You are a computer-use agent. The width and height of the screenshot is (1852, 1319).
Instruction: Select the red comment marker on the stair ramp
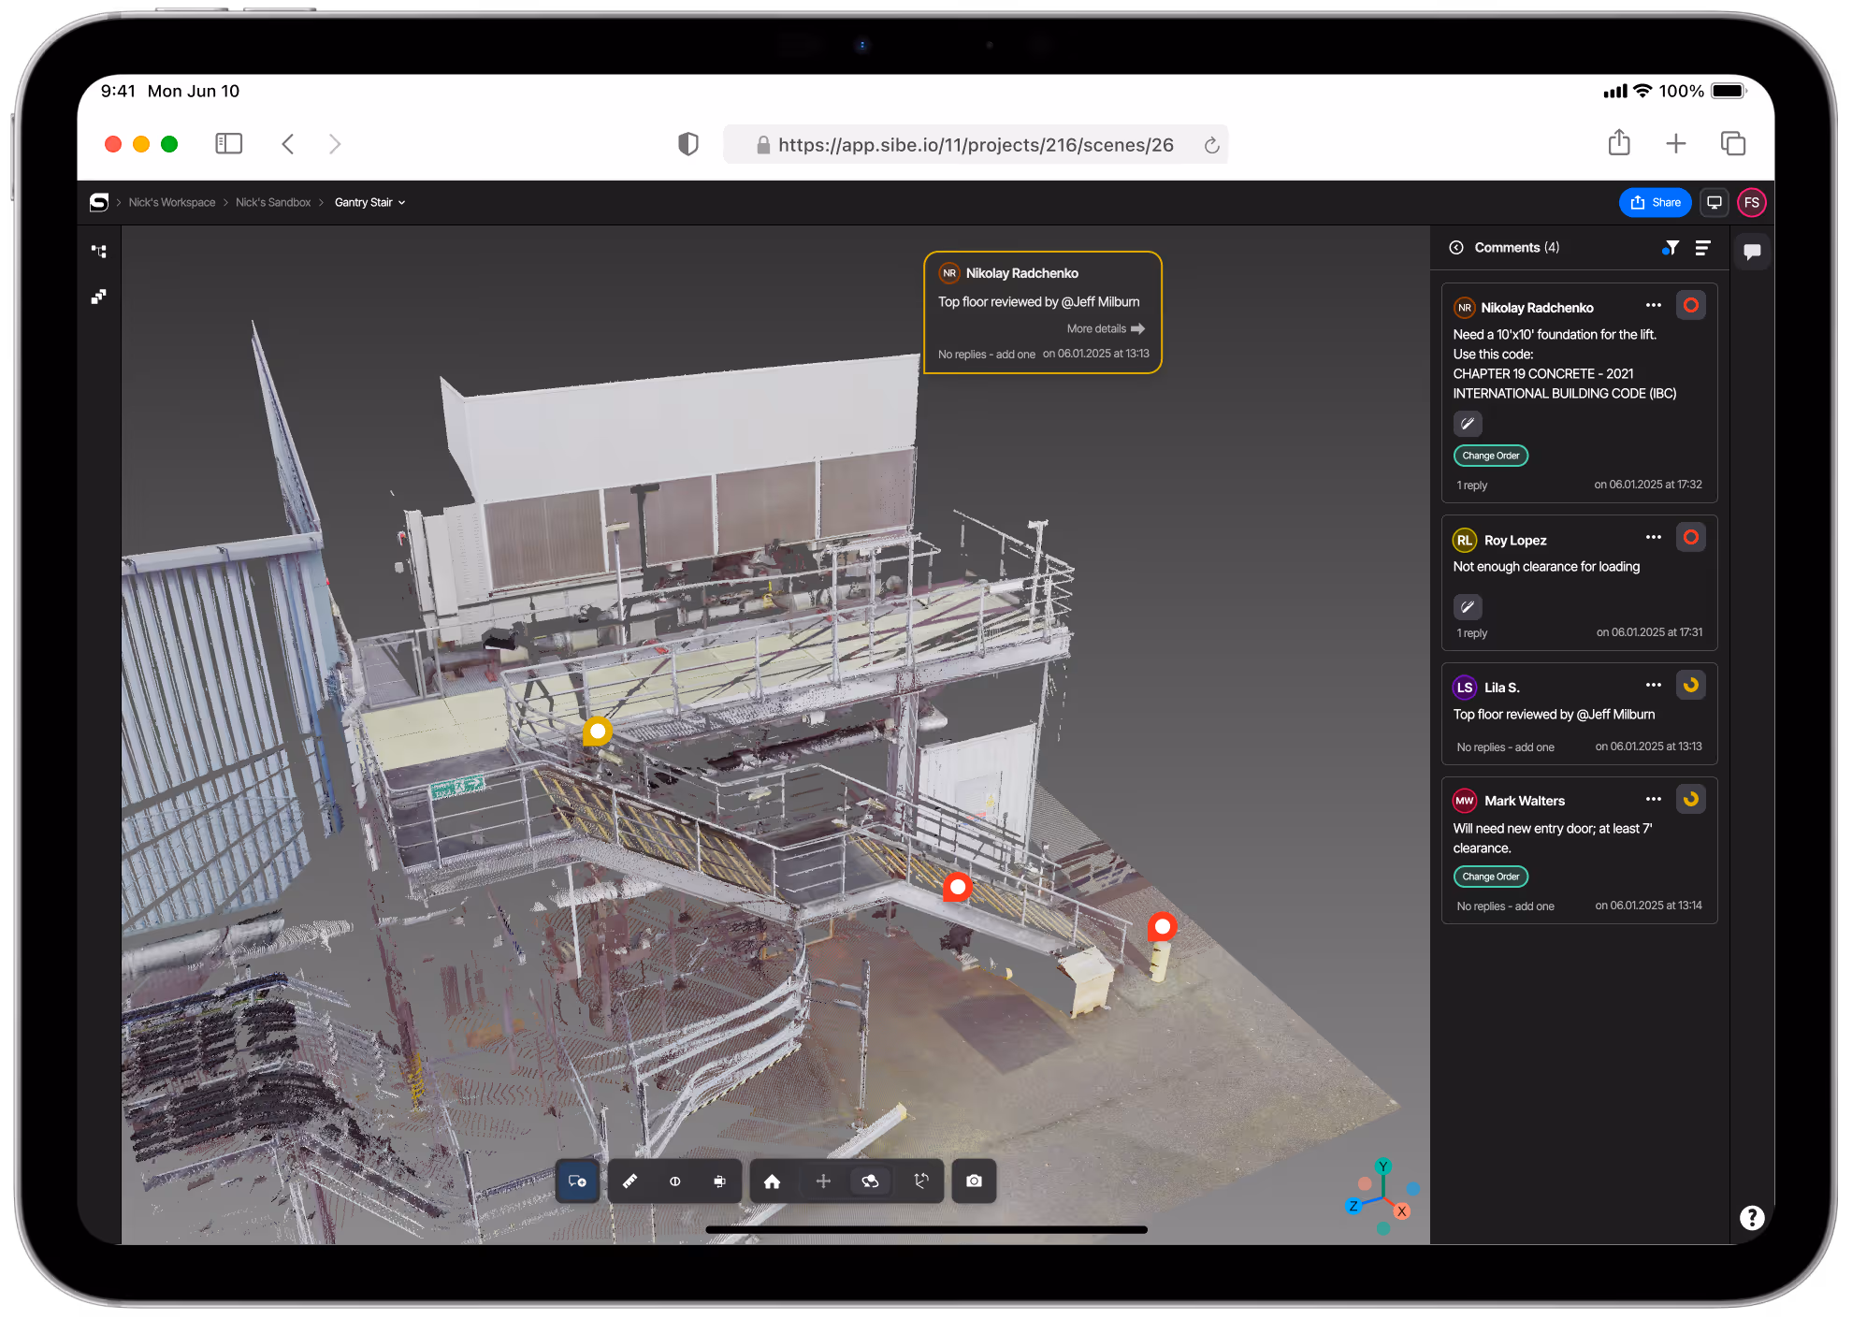coord(957,887)
